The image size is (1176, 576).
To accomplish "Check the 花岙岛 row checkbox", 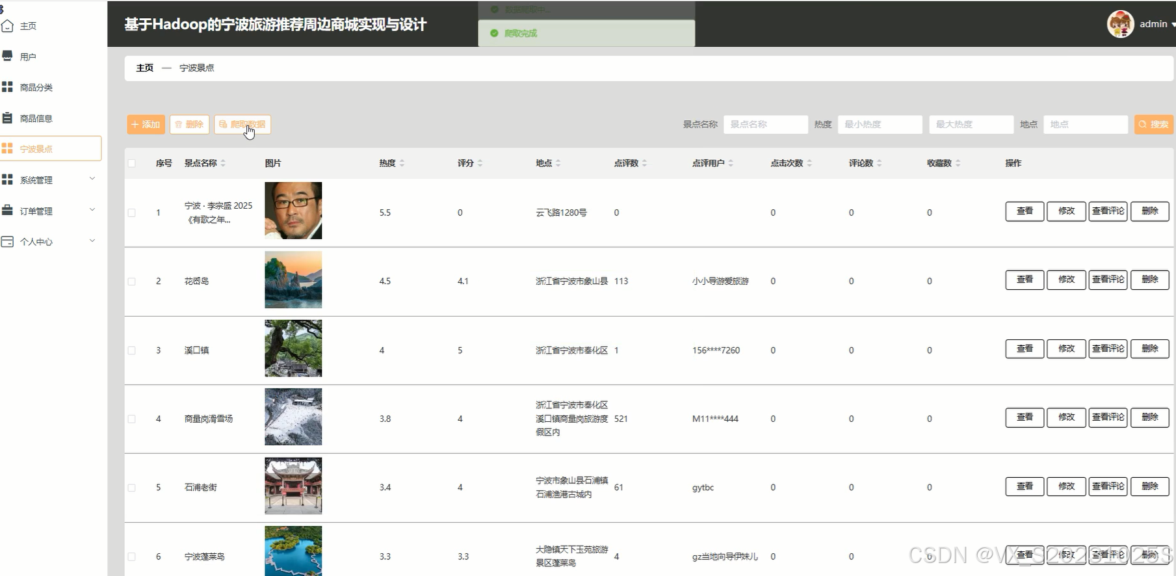I will 132,281.
